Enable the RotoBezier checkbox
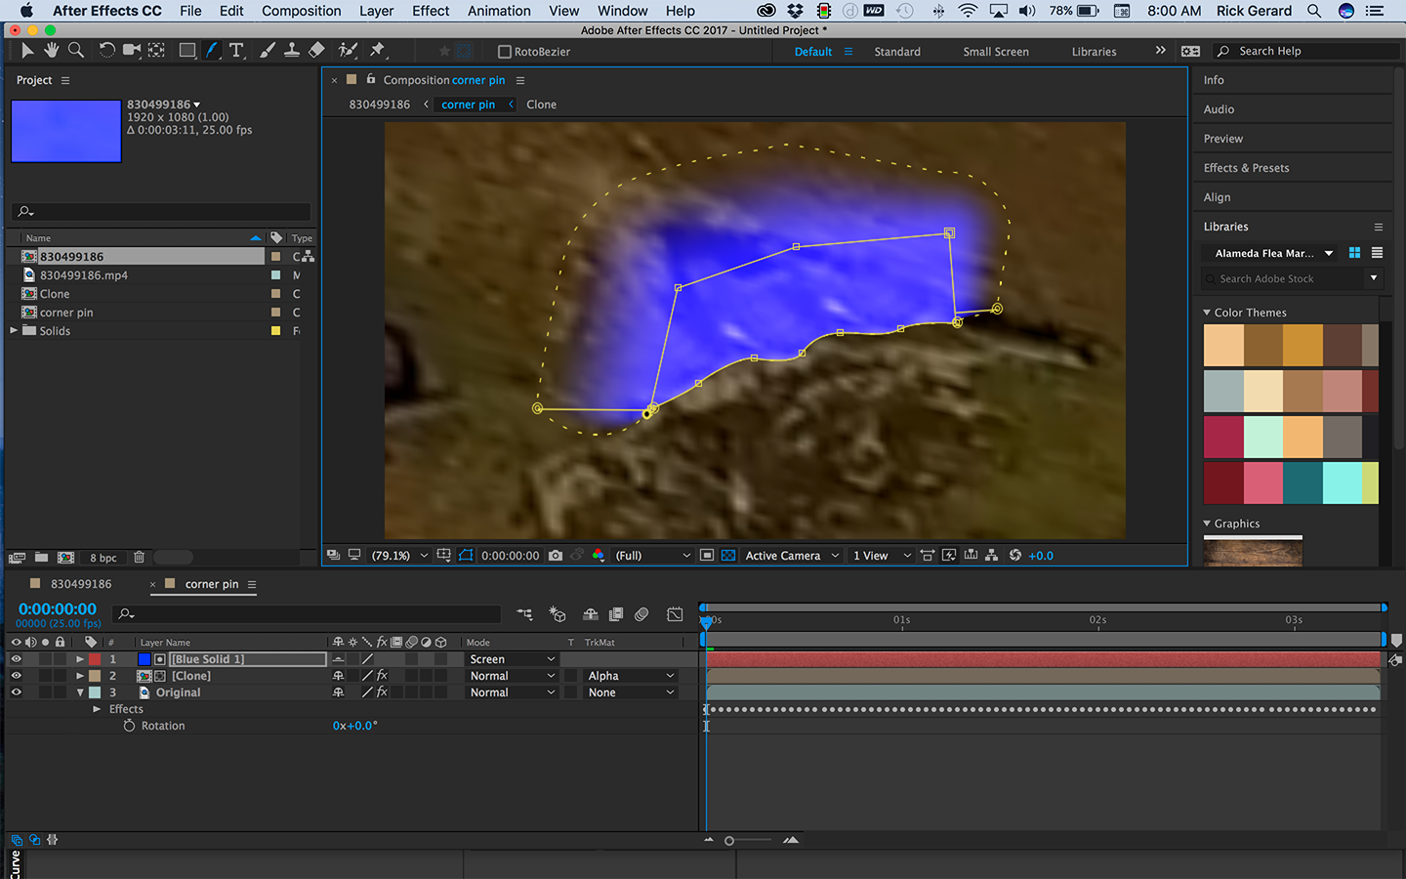The height and width of the screenshot is (879, 1406). [505, 52]
